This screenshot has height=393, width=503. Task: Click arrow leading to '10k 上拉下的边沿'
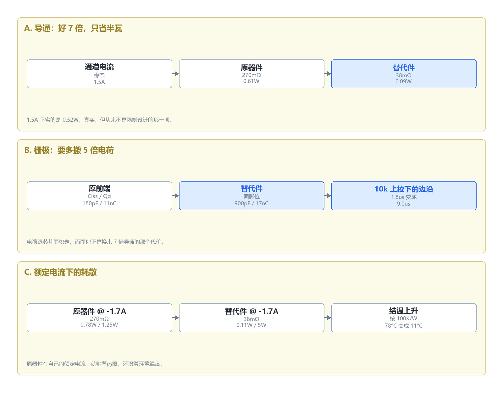328,196
